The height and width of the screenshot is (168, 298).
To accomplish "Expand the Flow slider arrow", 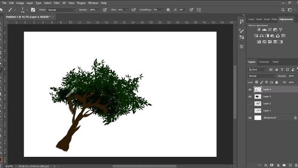I will point(127,10).
